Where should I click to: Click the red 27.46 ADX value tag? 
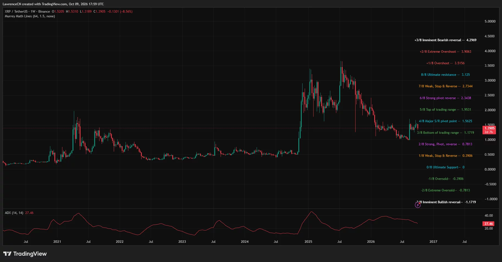489,224
